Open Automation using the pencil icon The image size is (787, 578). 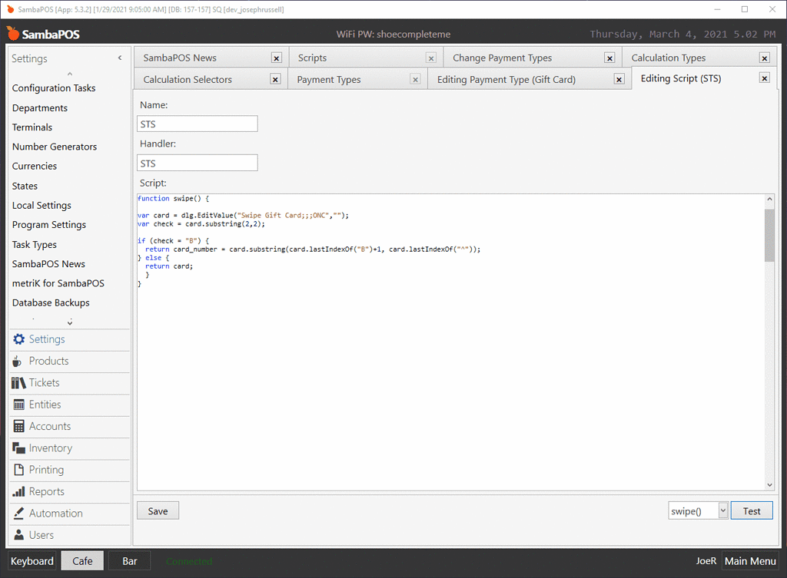click(18, 513)
